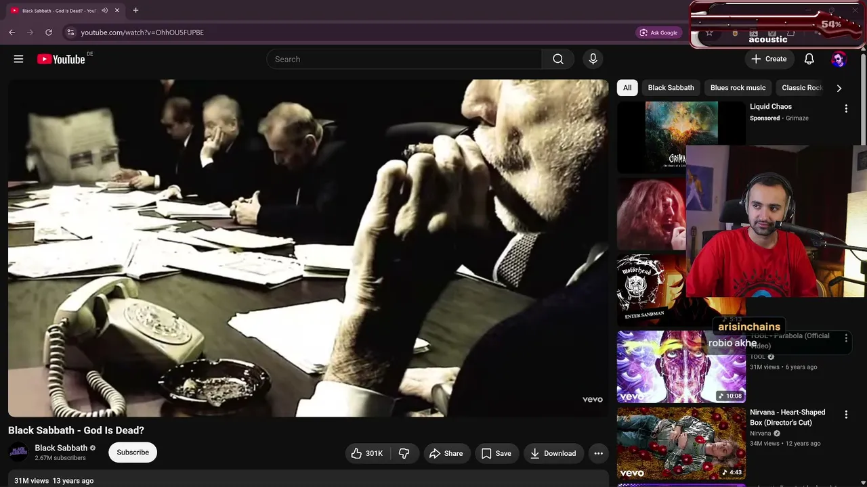Open a new browser tab
Image resolution: width=867 pixels, height=487 pixels.
point(135,10)
